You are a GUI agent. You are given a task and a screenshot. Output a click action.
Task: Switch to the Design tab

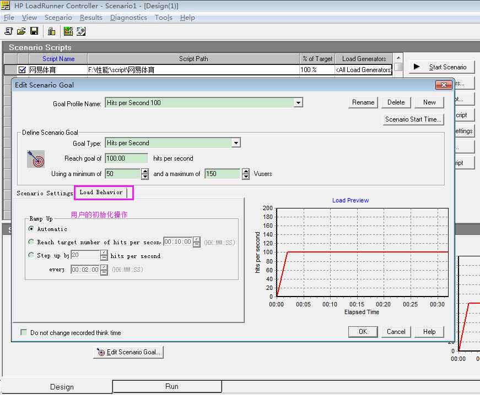tap(62, 387)
